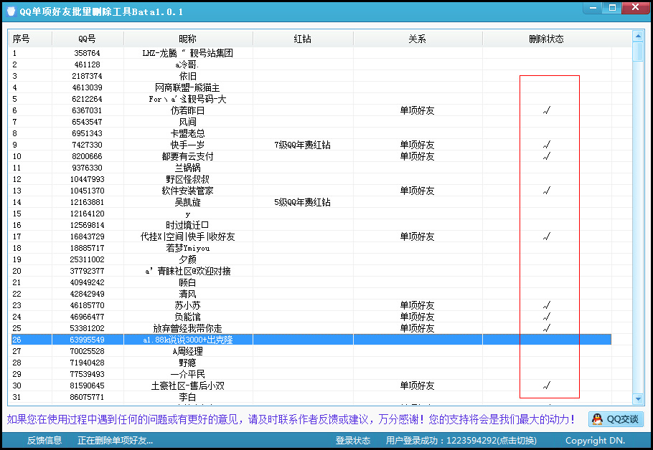The image size is (653, 450).
Task: Click the QQ交谈 button
Action: [x=615, y=419]
